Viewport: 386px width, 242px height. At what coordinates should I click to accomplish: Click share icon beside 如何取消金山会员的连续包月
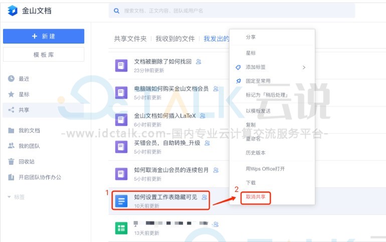[x=216, y=170]
